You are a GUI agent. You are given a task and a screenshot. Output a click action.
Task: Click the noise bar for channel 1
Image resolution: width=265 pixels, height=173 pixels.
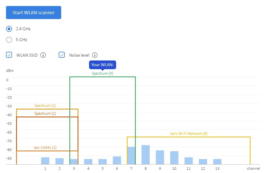tap(45, 161)
